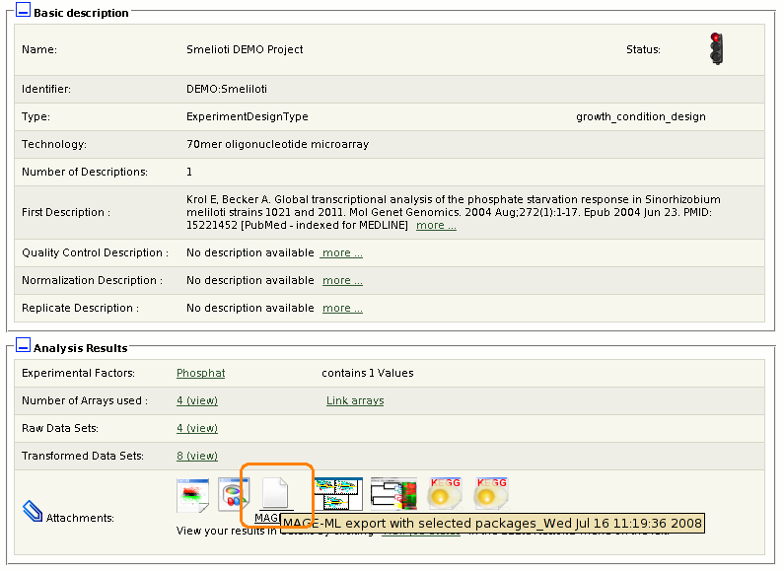784x571 pixels.
Task: Open the leftmost KEGG egg attachment
Action: click(x=445, y=492)
